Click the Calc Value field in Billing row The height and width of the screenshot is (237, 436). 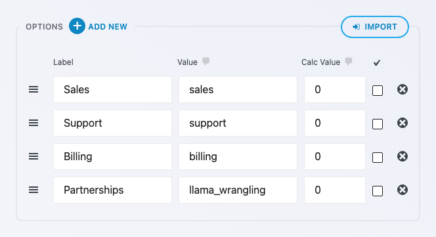click(335, 157)
